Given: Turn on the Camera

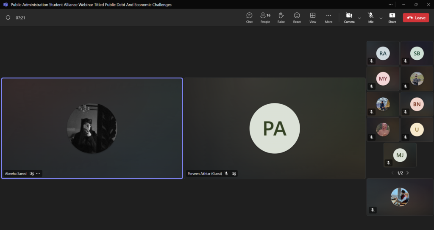Looking at the screenshot, I should coord(349,18).
